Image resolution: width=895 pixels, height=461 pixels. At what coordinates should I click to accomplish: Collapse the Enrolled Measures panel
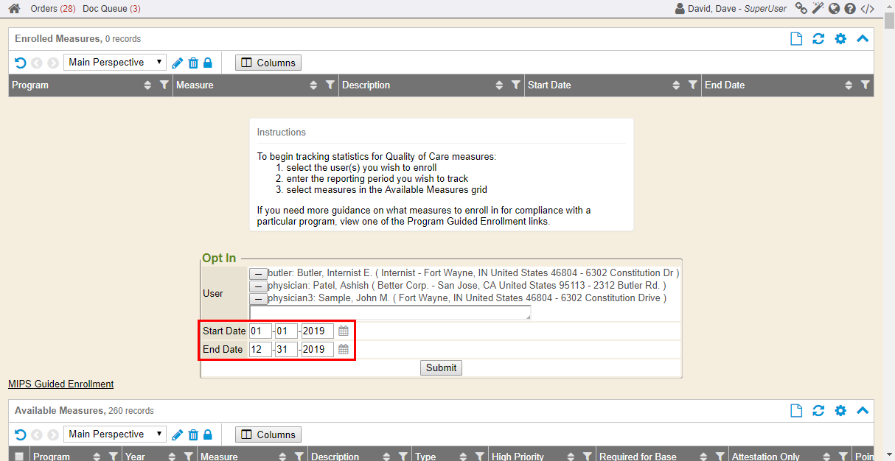tap(863, 39)
